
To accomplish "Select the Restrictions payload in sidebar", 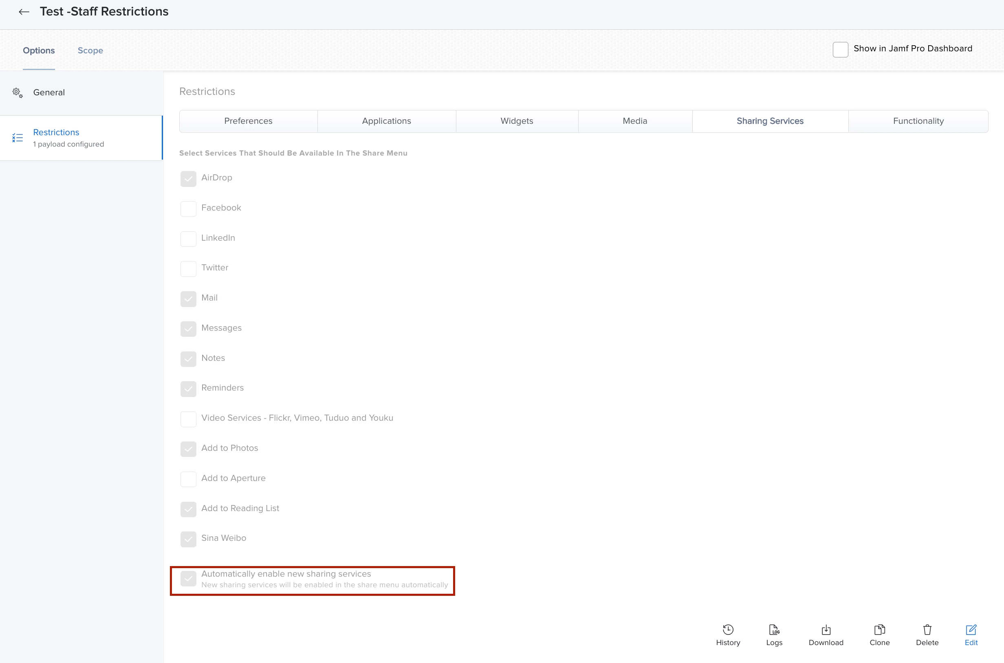I will tap(56, 137).
